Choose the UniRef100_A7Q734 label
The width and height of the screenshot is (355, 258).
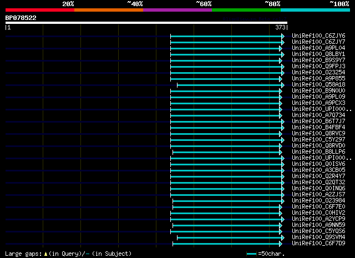click(x=318, y=115)
